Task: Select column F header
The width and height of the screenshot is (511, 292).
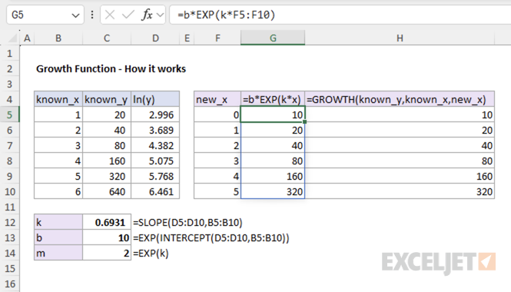Action: (x=217, y=38)
